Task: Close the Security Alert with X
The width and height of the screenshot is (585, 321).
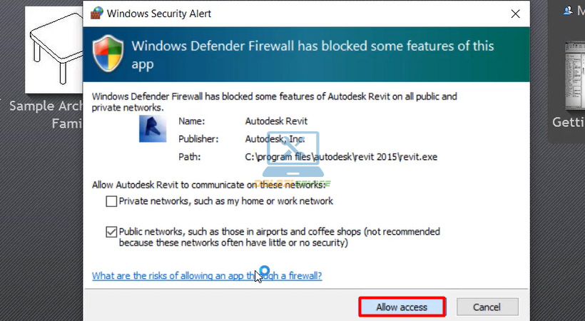Action: click(x=514, y=14)
